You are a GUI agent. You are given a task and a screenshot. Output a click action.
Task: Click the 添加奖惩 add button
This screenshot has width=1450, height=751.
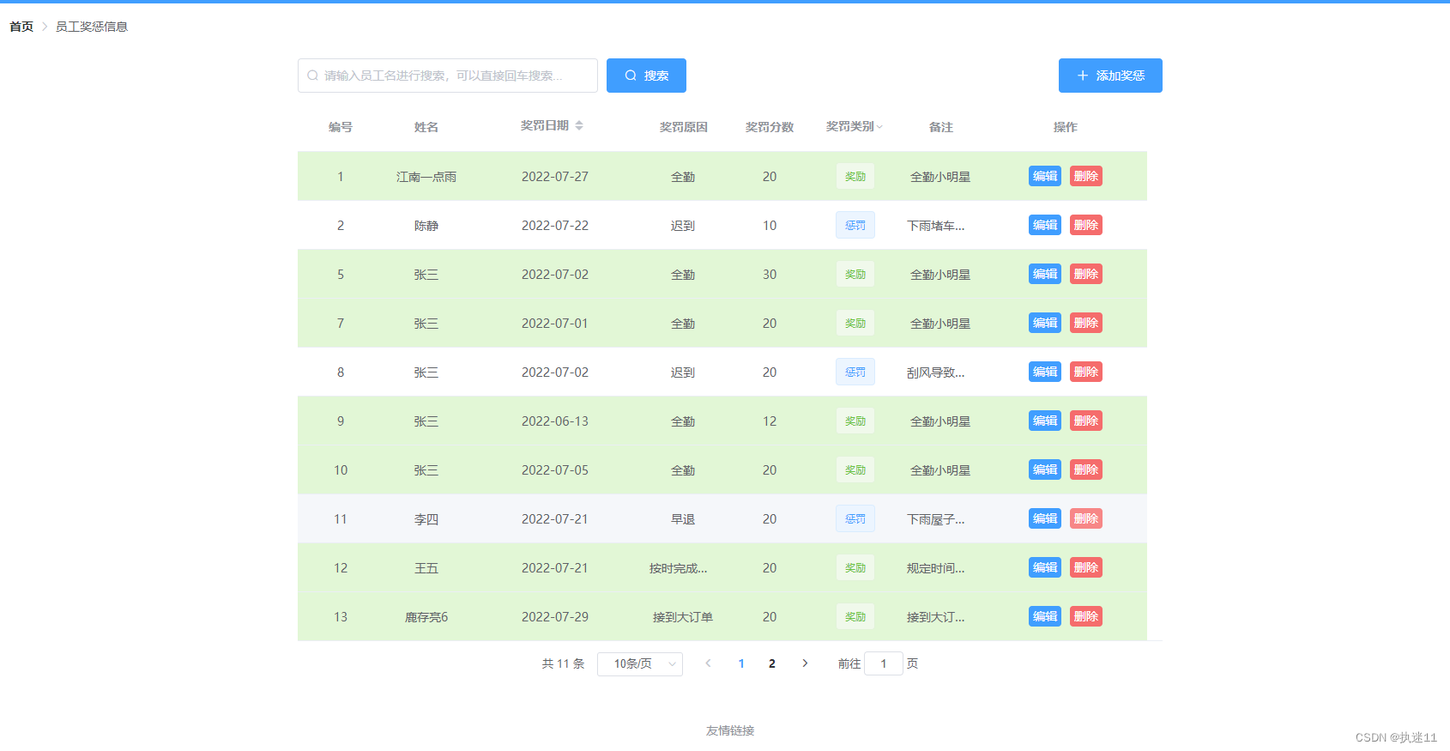coord(1110,76)
